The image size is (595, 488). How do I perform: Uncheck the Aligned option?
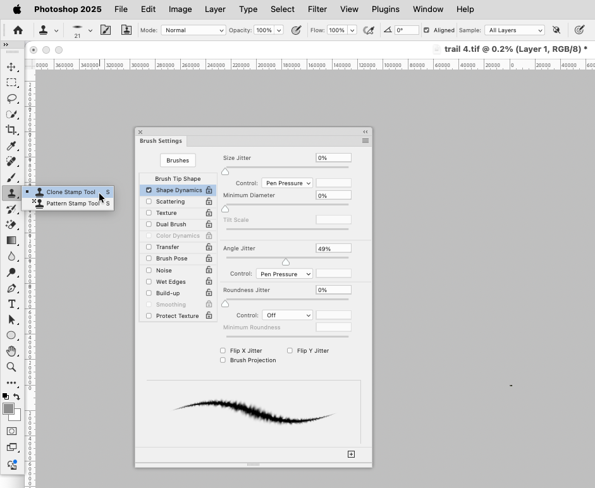[426, 30]
